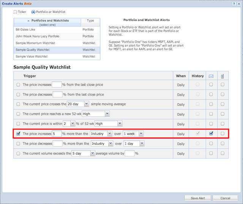Check mobile alert for increases vs Industry row
243x204 pixels.
[x=222, y=133]
